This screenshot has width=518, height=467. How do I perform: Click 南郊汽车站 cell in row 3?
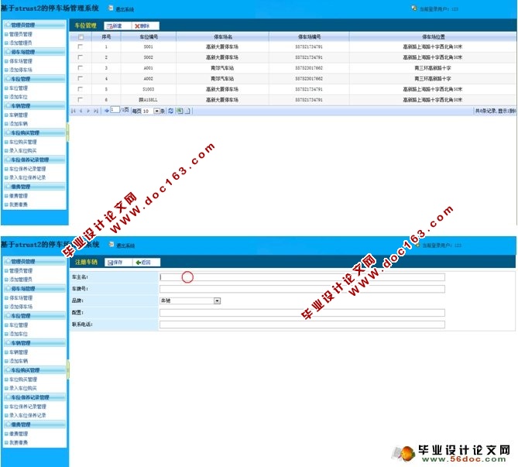pyautogui.click(x=222, y=68)
